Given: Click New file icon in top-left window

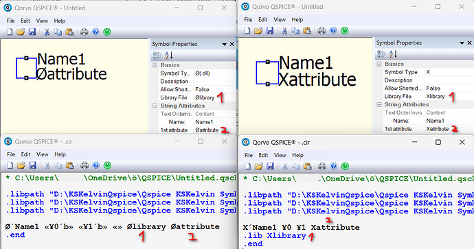Looking at the screenshot, I should [10, 32].
